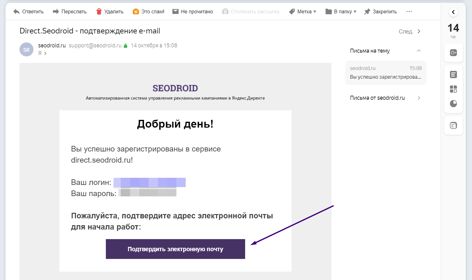Open the calendar date 14 widget
This screenshot has width=472, height=280.
click(x=453, y=31)
